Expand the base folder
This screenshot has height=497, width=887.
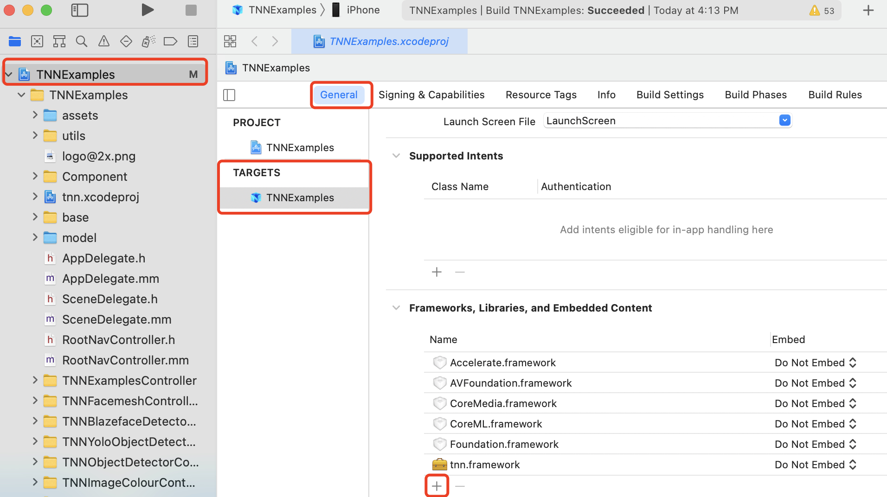(x=35, y=217)
